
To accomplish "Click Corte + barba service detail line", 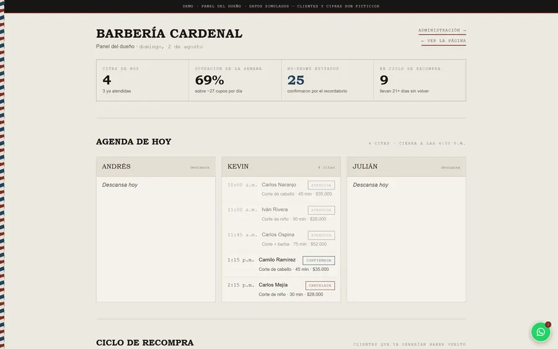I will coord(294,244).
